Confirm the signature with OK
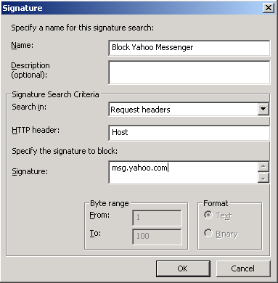This screenshot has width=278, height=283. (x=183, y=268)
